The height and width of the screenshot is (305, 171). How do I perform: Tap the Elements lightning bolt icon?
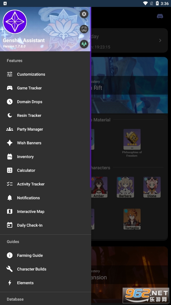(10, 282)
